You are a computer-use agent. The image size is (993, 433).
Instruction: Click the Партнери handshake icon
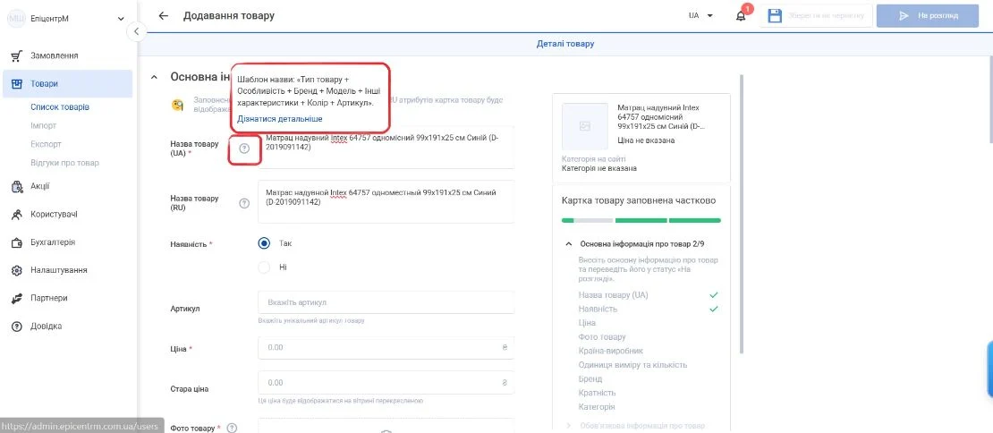17,298
